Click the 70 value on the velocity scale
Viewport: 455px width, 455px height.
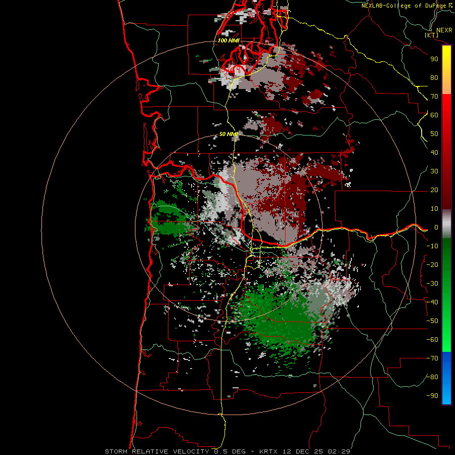434,97
